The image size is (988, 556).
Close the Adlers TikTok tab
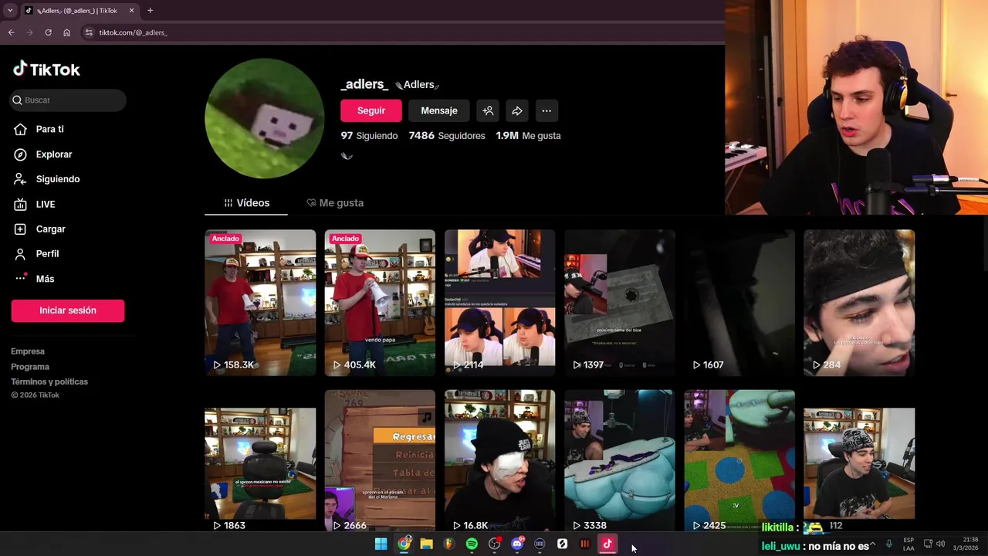tap(131, 10)
